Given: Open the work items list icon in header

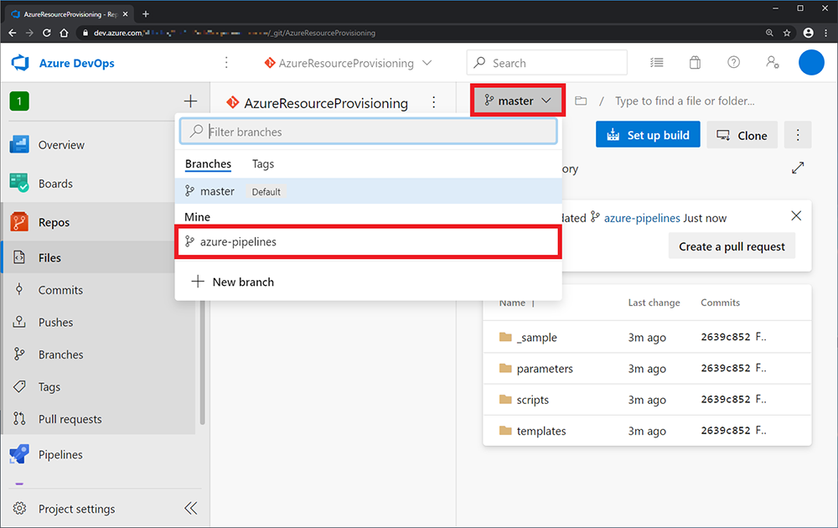Looking at the screenshot, I should [657, 63].
